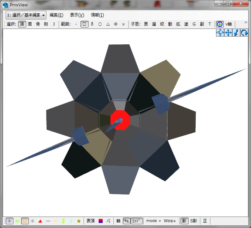Click the PmxView app icon in title bar
The height and width of the screenshot is (228, 251).
(6, 5)
